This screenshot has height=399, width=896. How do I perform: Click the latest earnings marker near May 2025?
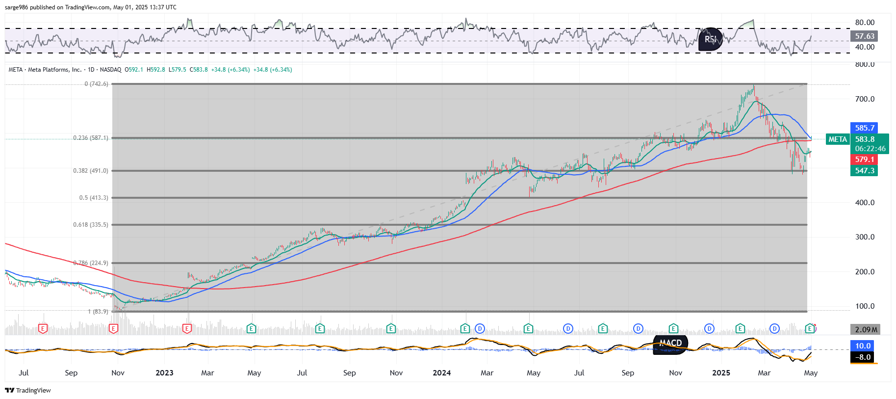point(811,328)
